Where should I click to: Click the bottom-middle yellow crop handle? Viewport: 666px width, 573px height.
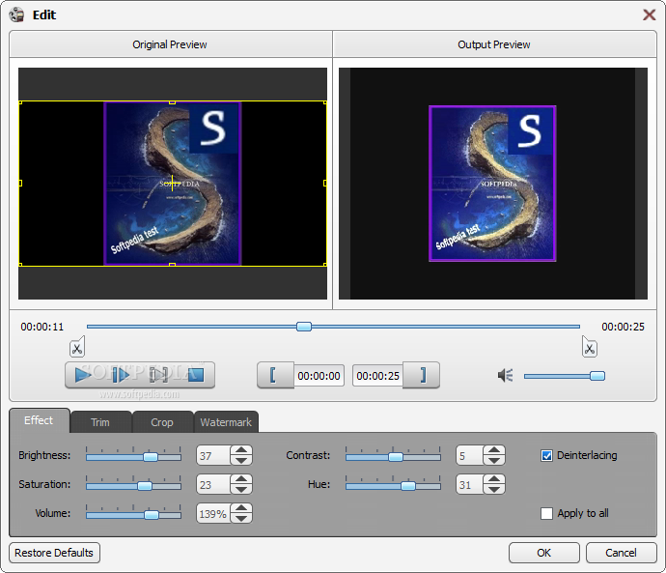point(172,265)
